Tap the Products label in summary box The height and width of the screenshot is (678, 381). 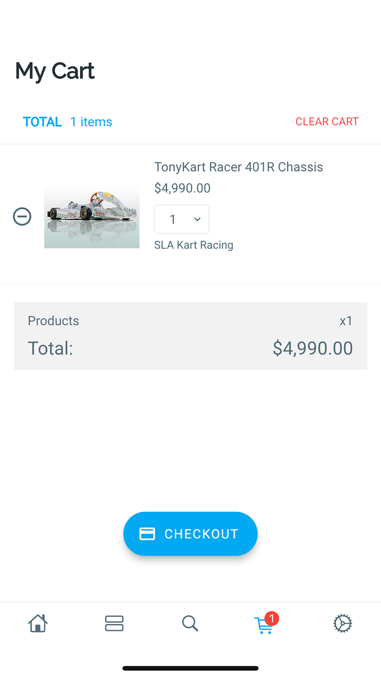pyautogui.click(x=53, y=321)
